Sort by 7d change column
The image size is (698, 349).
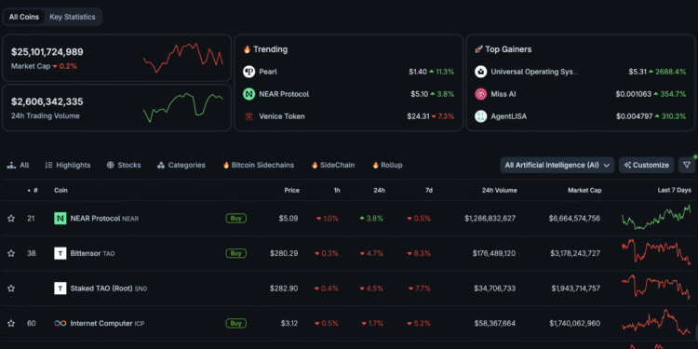[429, 190]
